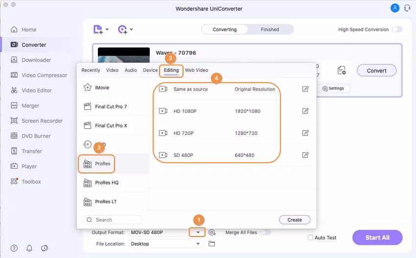Switch to the Recently tab
This screenshot has height=258, width=416.
(91, 70)
